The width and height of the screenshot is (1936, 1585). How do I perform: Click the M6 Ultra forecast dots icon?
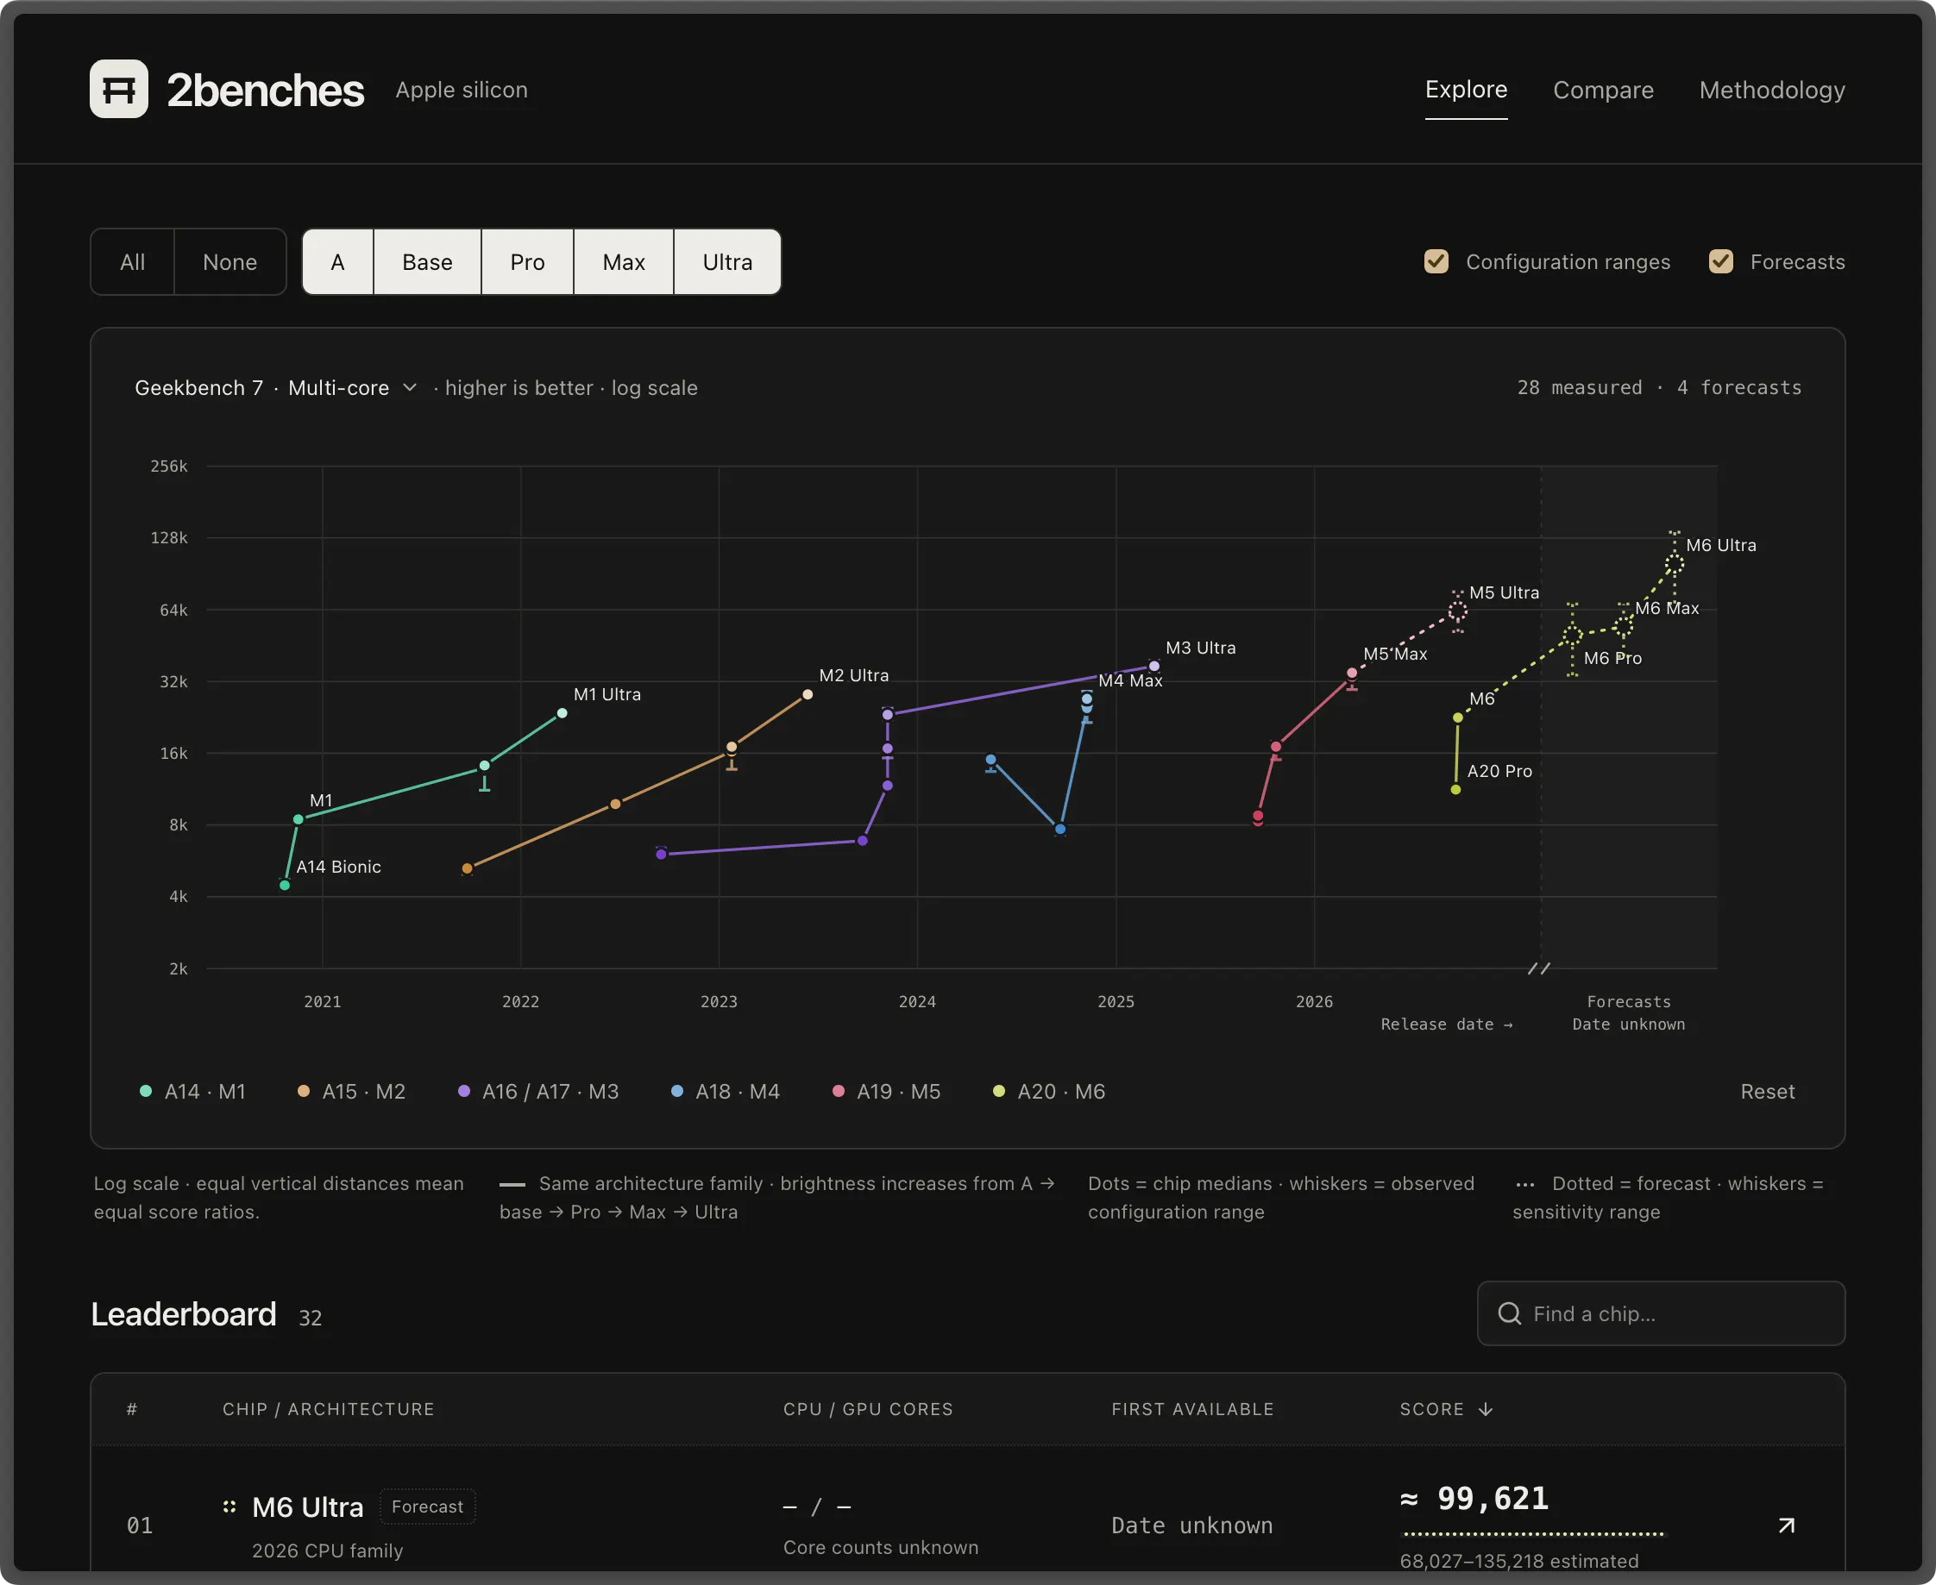coord(229,1507)
